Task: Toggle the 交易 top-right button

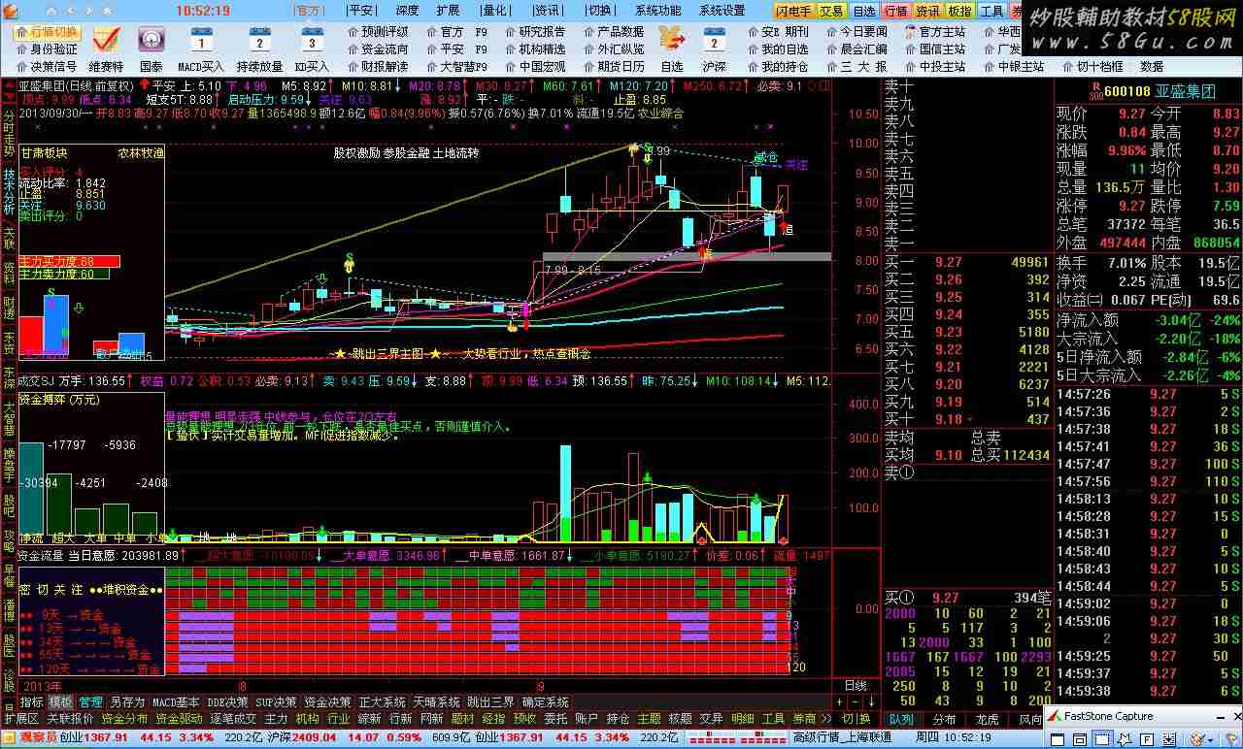Action: coord(832,11)
